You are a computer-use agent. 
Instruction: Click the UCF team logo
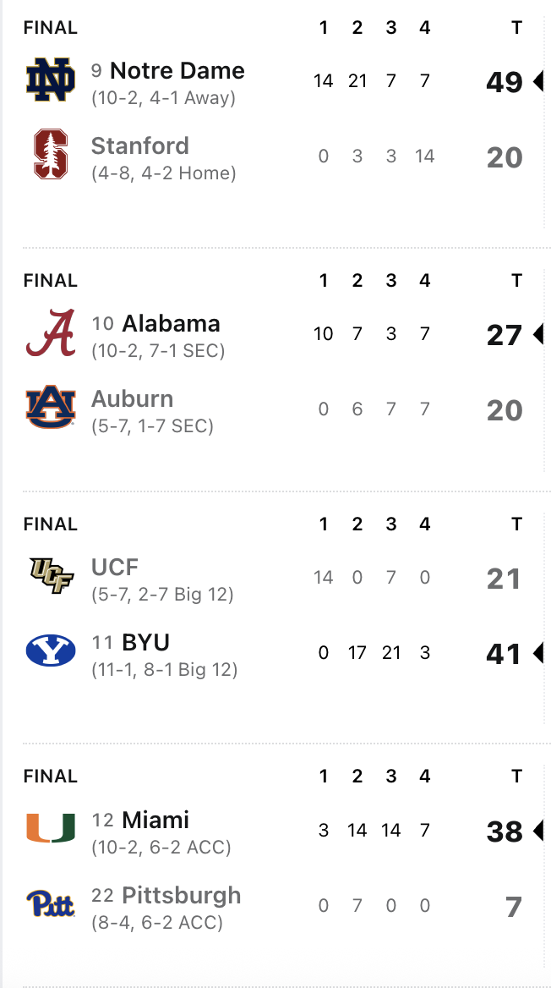51,577
